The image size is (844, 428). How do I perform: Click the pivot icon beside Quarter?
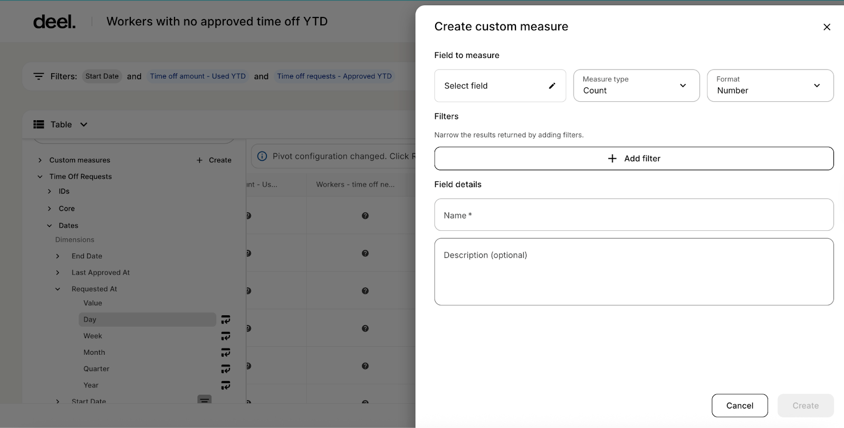click(225, 369)
